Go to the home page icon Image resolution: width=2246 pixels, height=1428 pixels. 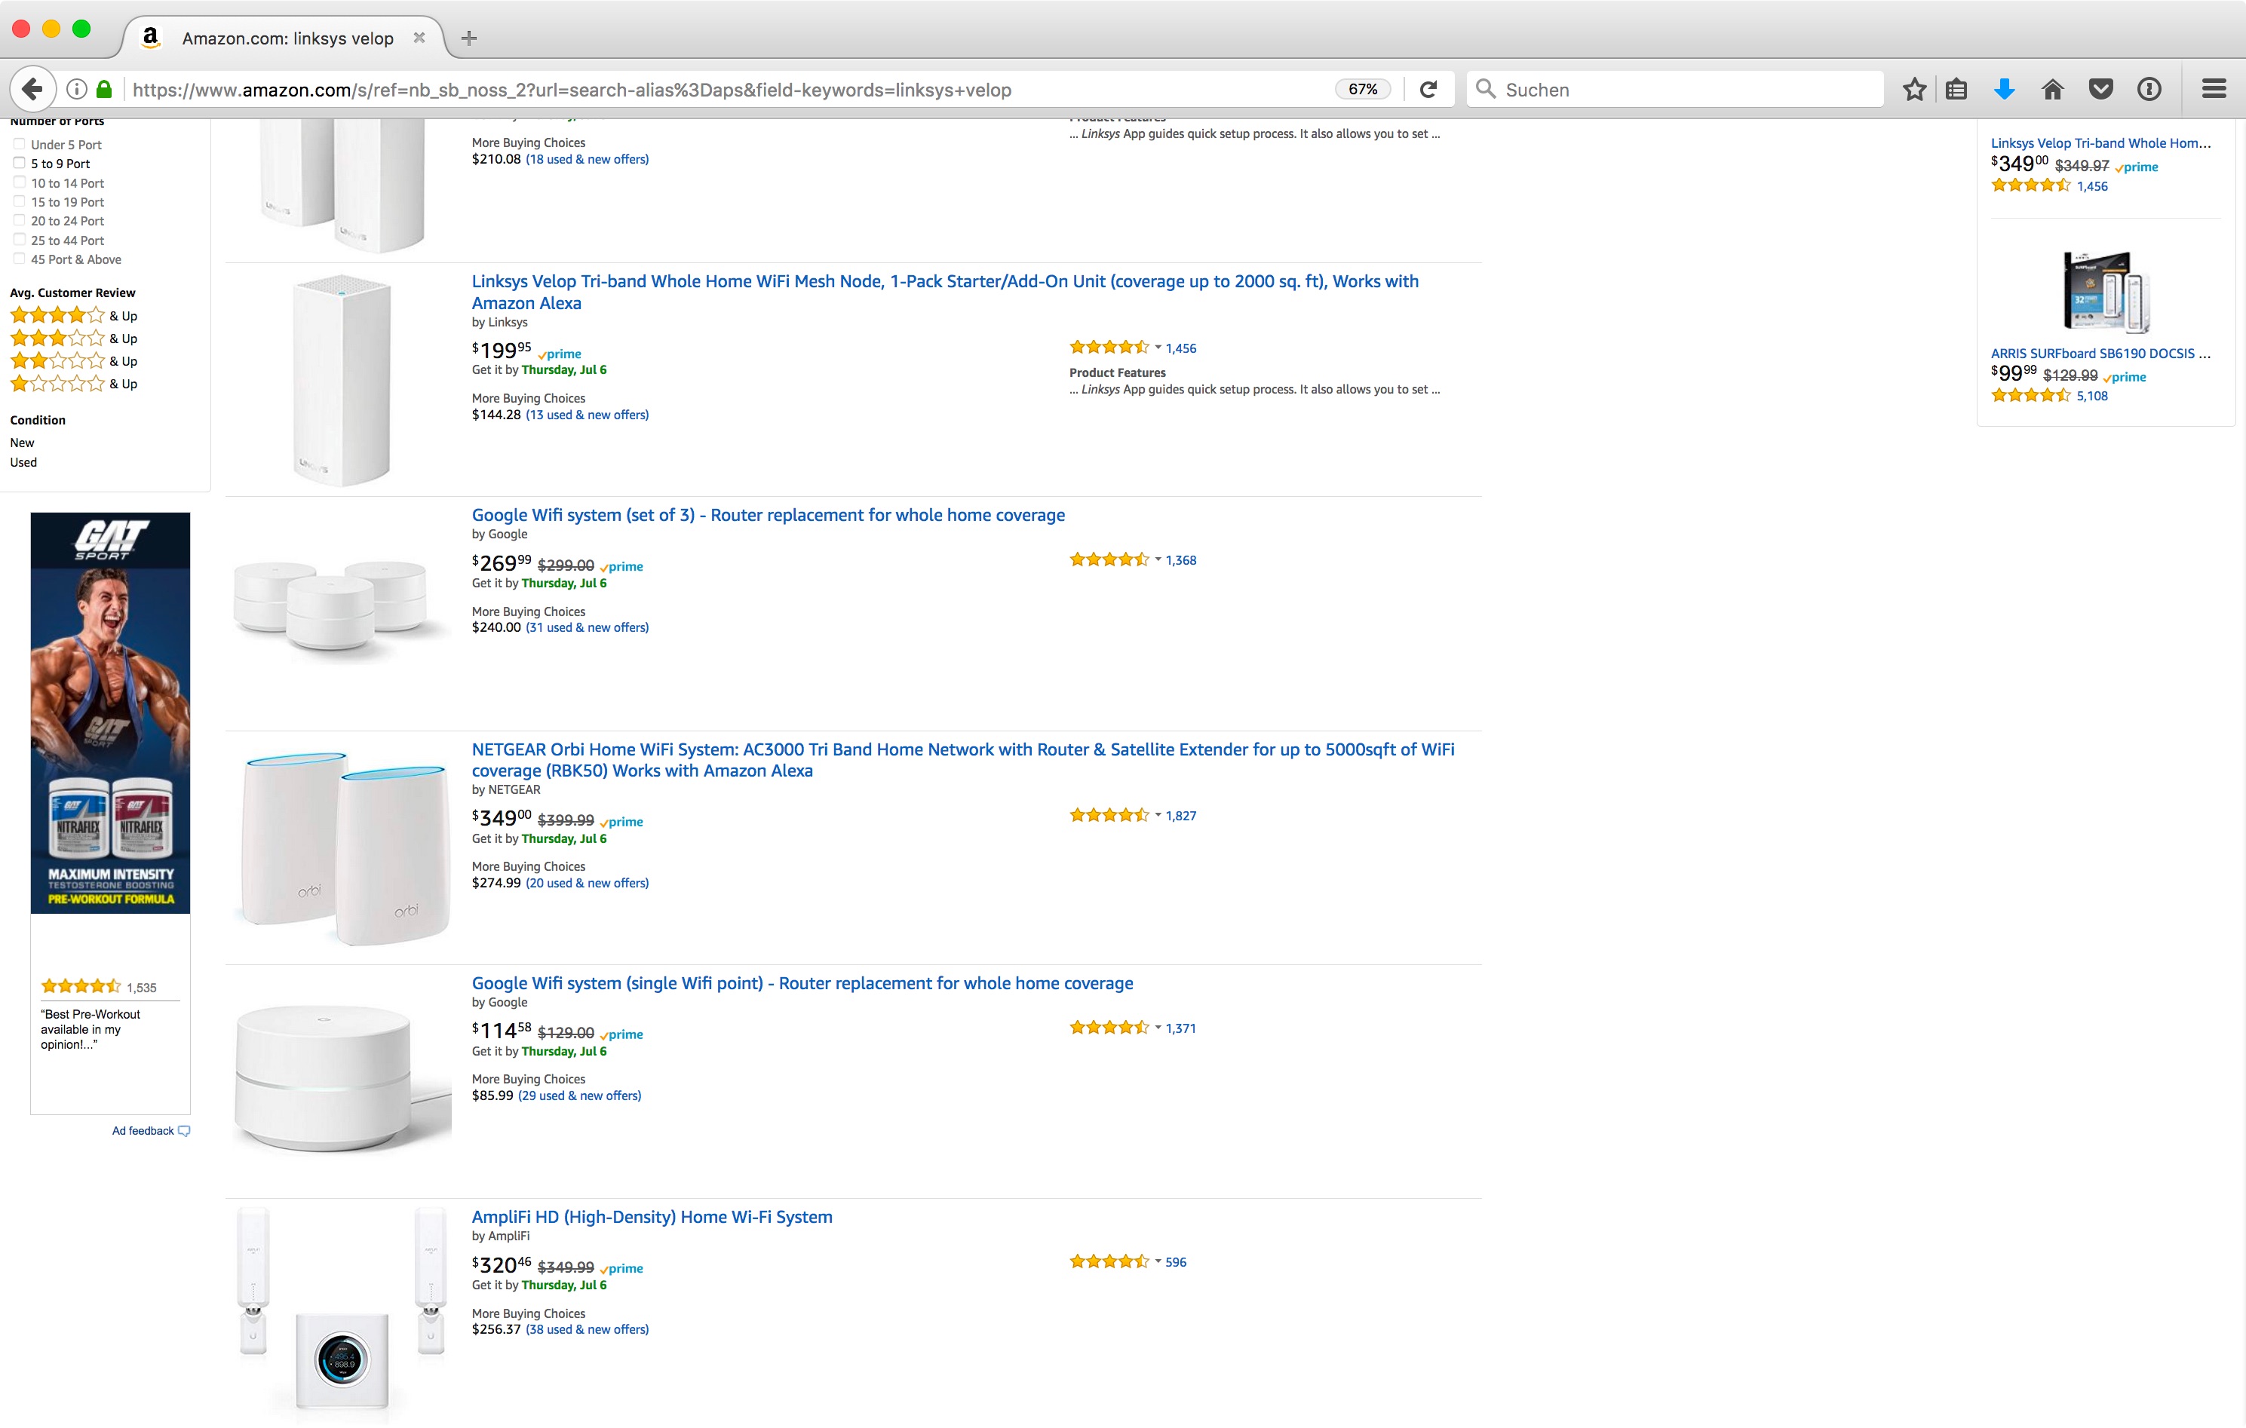coord(2052,90)
